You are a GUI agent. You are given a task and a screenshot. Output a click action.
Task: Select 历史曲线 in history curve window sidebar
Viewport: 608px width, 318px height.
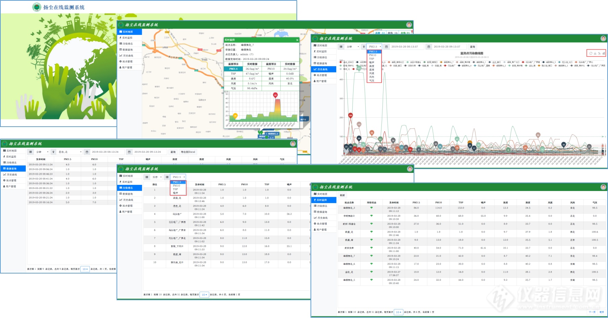pyautogui.click(x=324, y=69)
